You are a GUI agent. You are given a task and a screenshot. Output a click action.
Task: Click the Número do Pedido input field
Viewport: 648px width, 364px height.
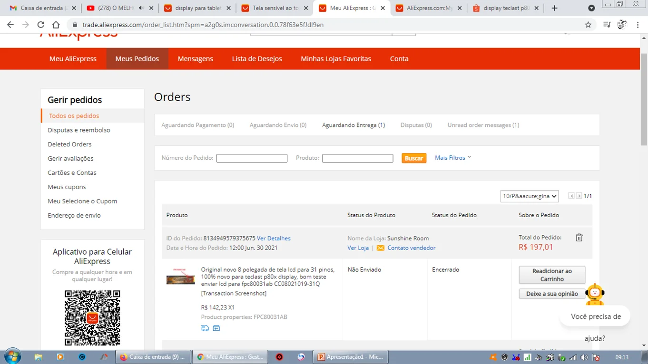[x=252, y=158]
